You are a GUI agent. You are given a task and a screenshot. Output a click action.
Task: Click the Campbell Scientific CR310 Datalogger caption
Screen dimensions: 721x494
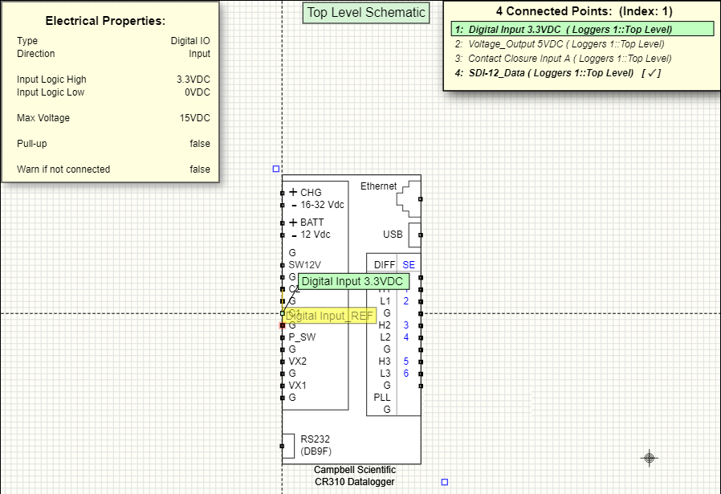[x=354, y=476]
